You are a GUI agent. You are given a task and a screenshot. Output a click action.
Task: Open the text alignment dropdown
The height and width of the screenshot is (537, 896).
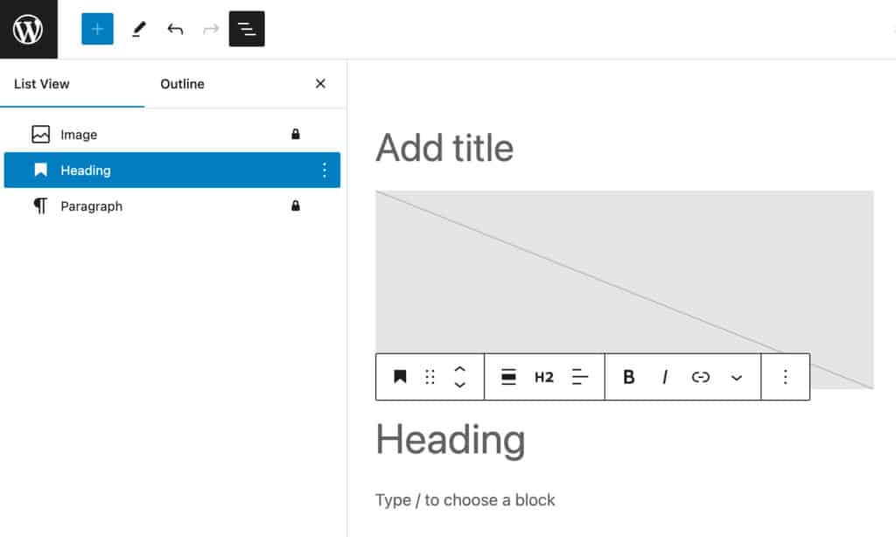point(579,377)
